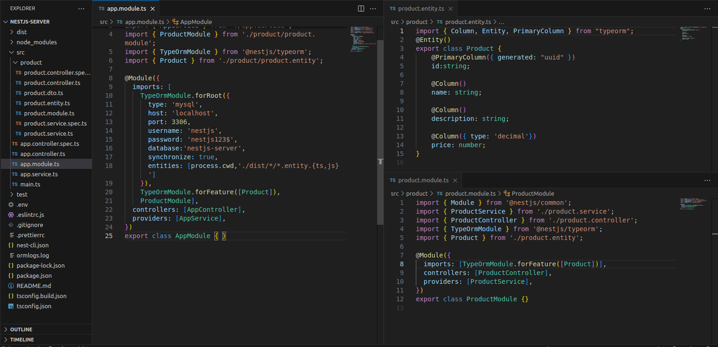
Task: Close the product.entity.ts tab
Action: tap(450, 8)
